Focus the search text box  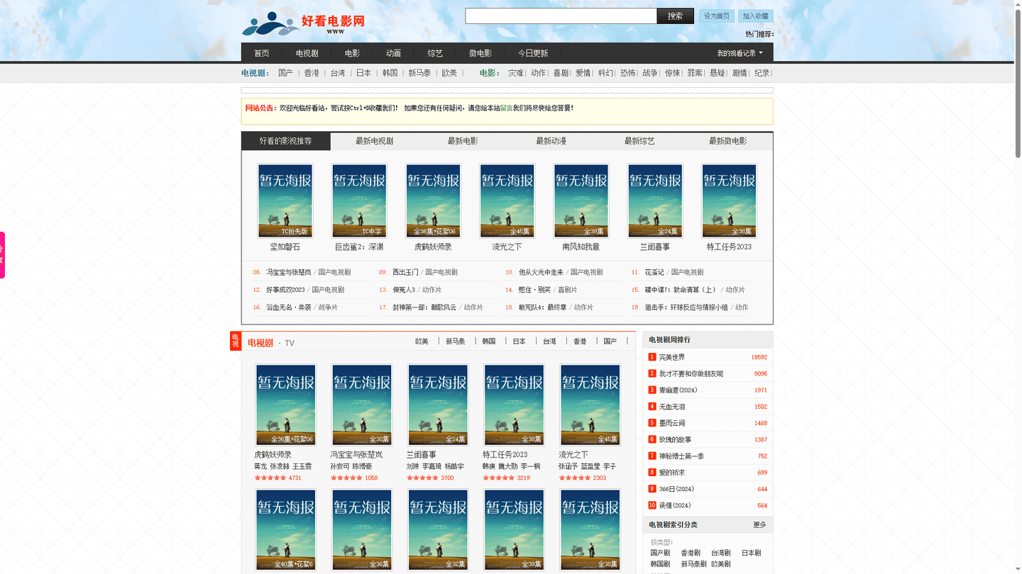click(561, 16)
